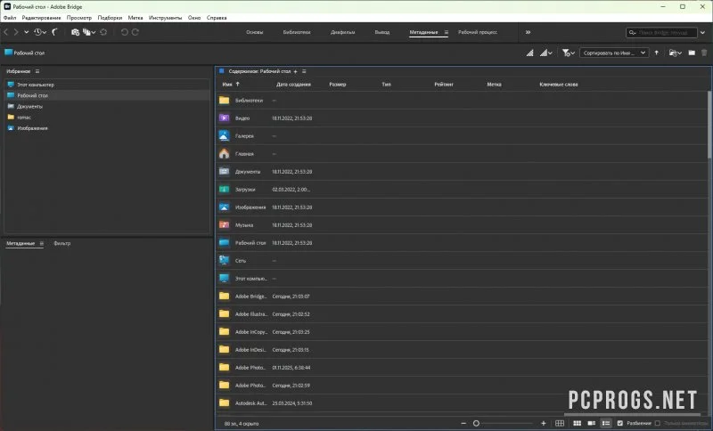The width and height of the screenshot is (713, 431).
Task: Toggle ascending sort order arrow
Action: click(x=657, y=53)
